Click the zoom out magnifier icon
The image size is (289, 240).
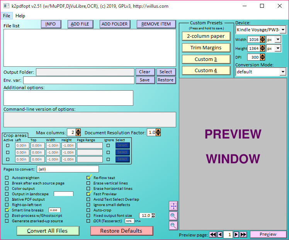[173, 225]
